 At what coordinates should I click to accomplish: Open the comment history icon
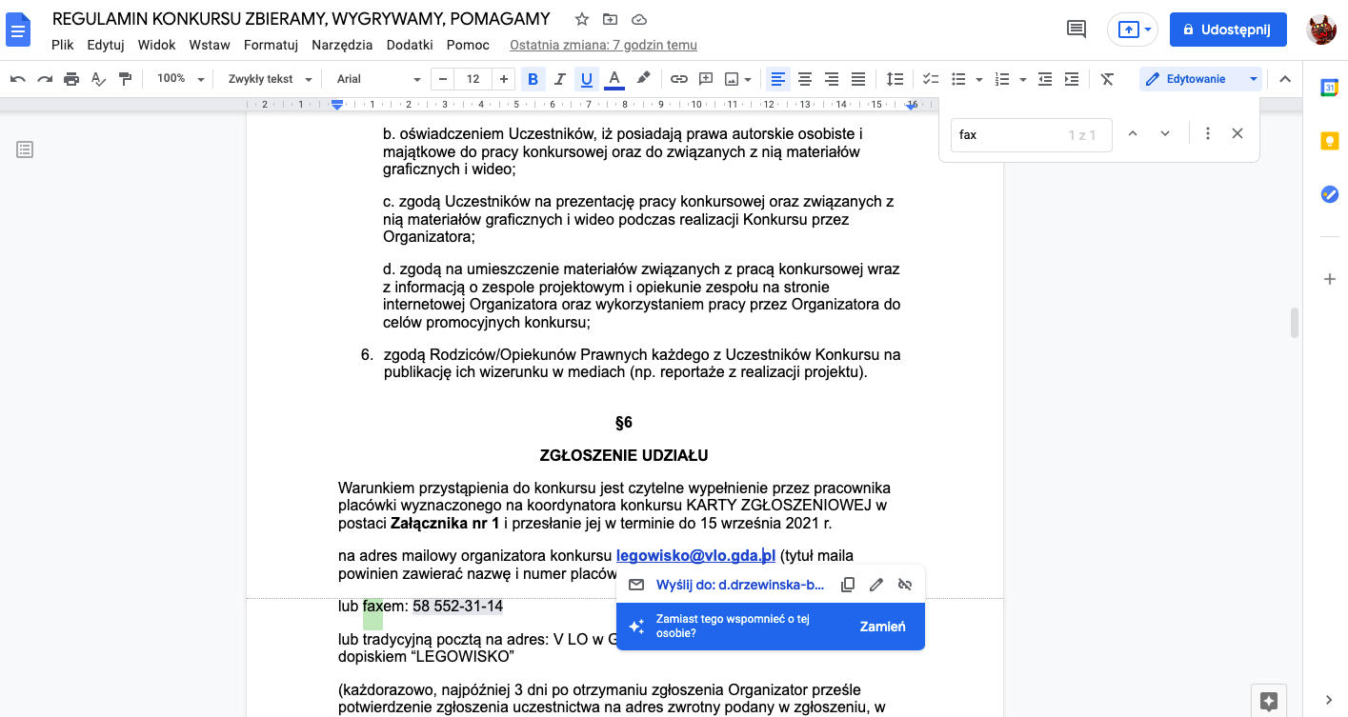point(1076,30)
